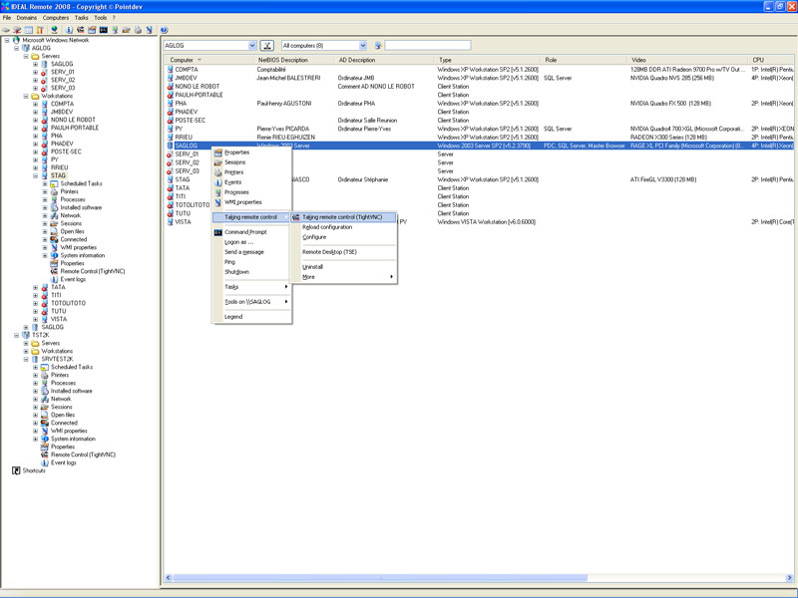Choose Logon as ... in the context menu
Screen dimensions: 798x598
pos(252,242)
